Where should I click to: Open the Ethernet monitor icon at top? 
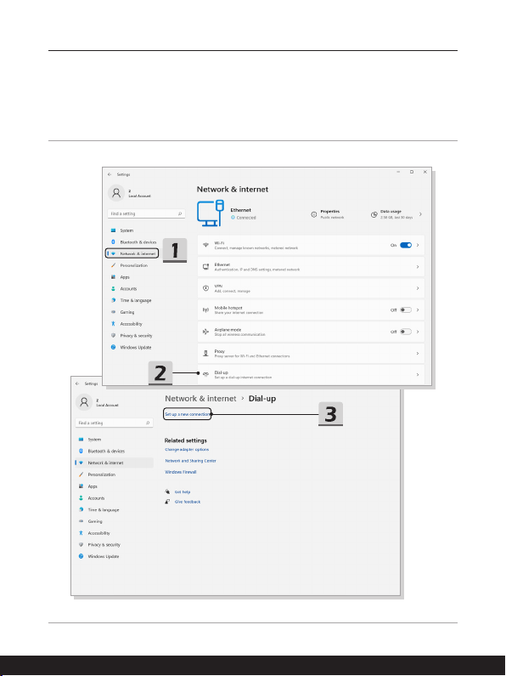click(211, 213)
